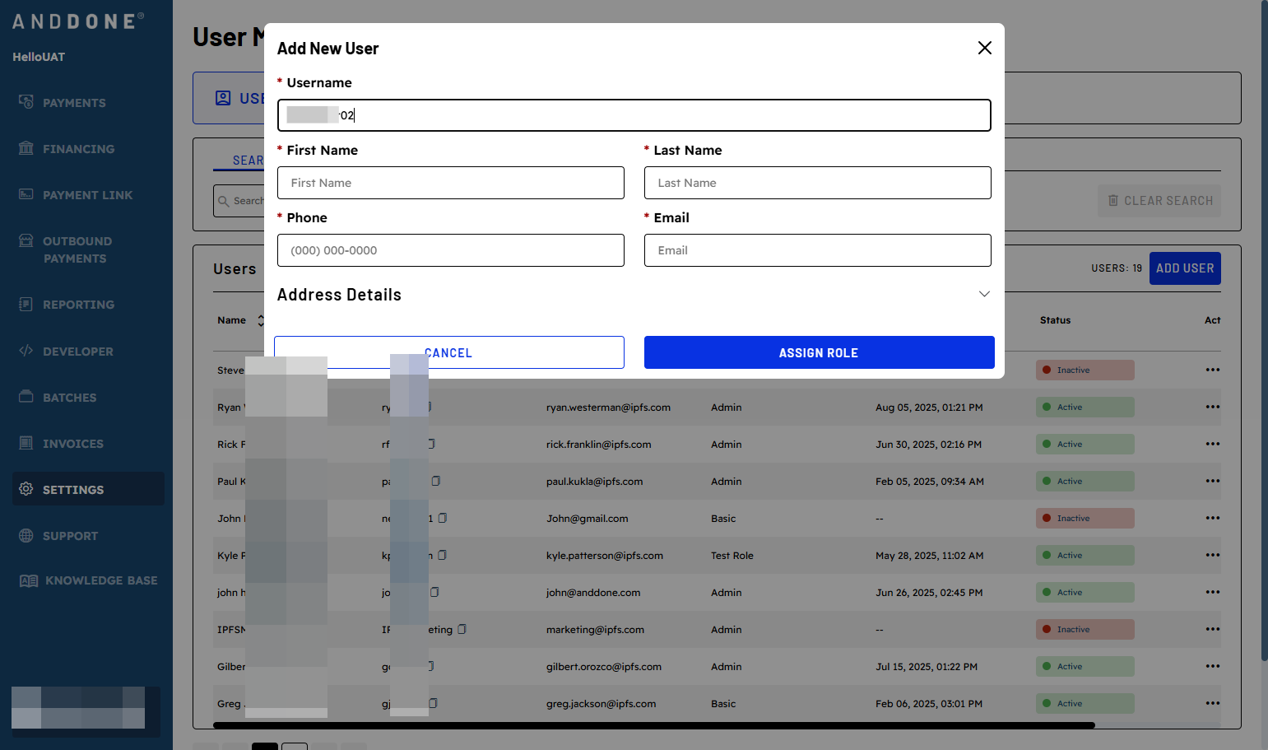Image resolution: width=1268 pixels, height=750 pixels.
Task: Click HelloUAT account name
Action: (x=39, y=57)
